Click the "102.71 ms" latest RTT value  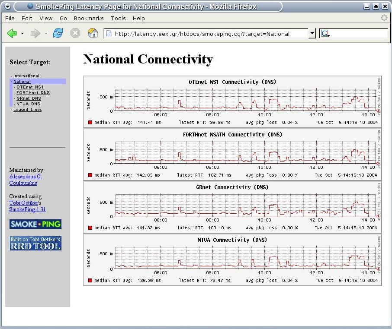point(220,175)
